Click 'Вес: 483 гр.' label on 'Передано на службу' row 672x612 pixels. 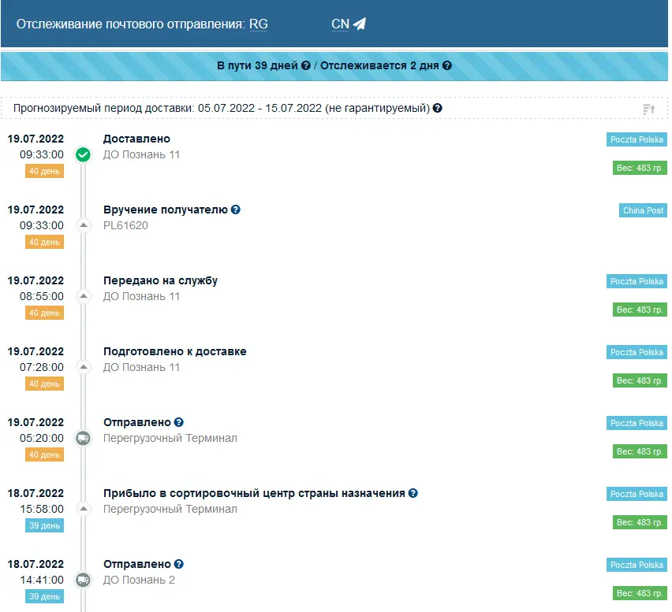click(x=640, y=310)
